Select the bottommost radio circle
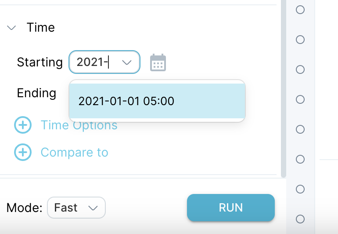 coord(300,219)
